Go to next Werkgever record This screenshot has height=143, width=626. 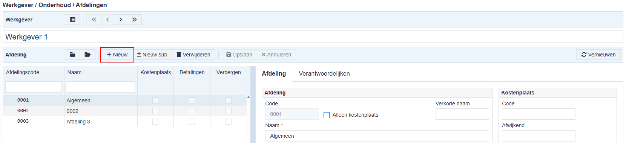pos(121,20)
